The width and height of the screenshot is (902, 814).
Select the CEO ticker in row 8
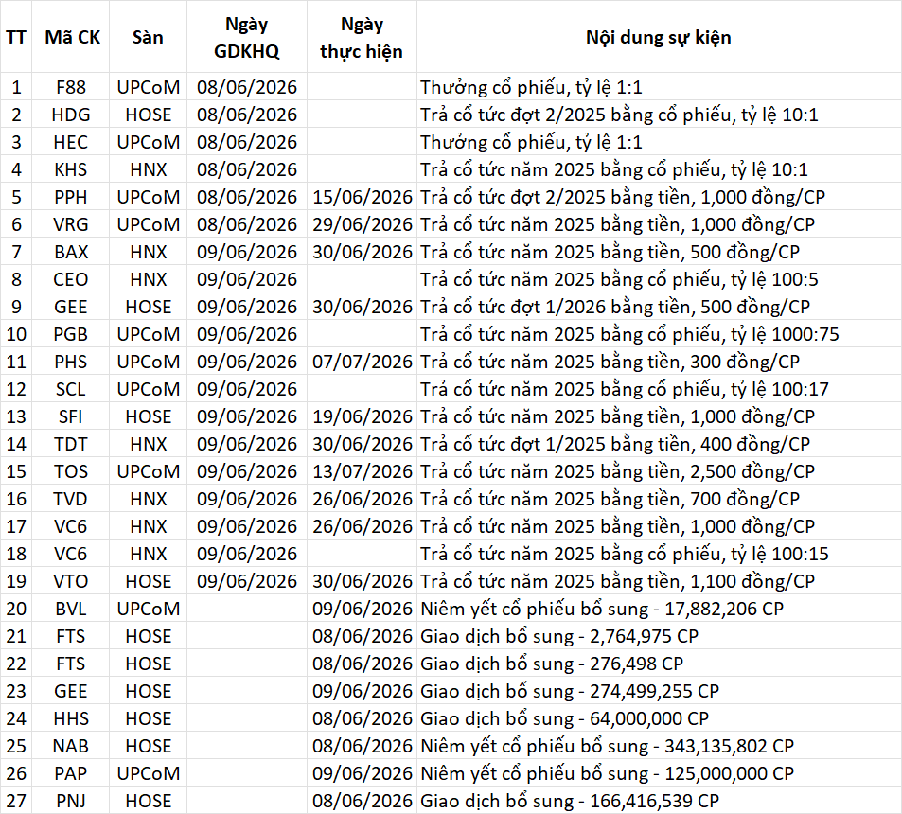coord(71,279)
